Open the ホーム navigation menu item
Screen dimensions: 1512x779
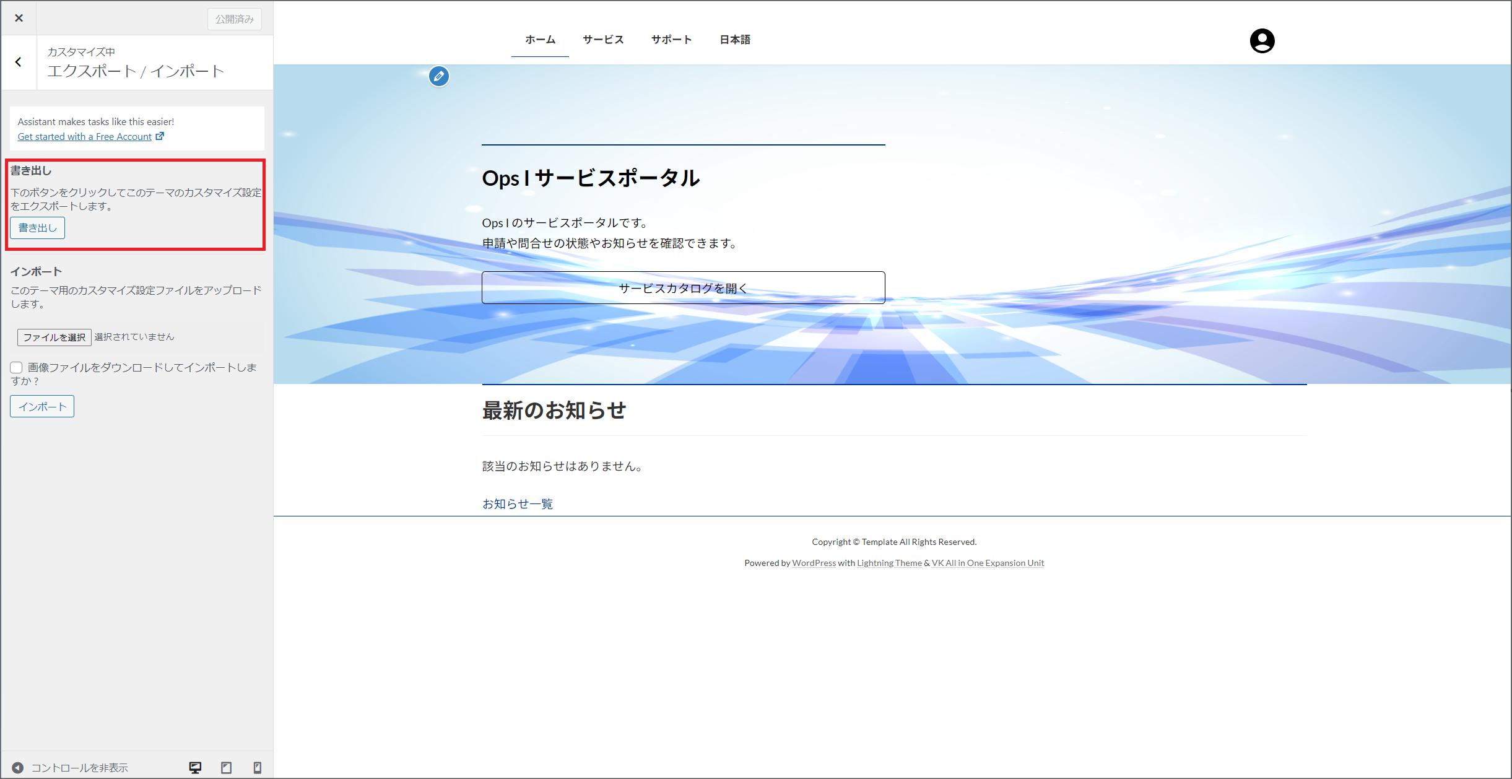[540, 40]
